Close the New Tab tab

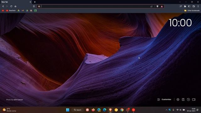click(x=30, y=2)
